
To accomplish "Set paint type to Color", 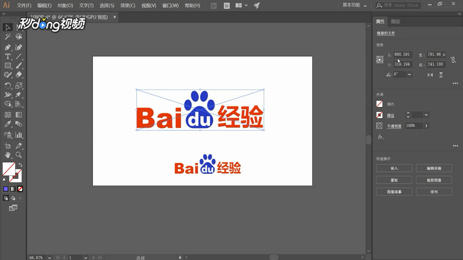I will [x=6, y=189].
